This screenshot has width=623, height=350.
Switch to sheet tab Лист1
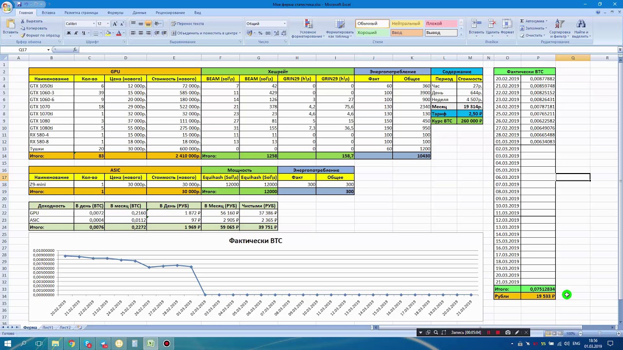click(x=48, y=328)
